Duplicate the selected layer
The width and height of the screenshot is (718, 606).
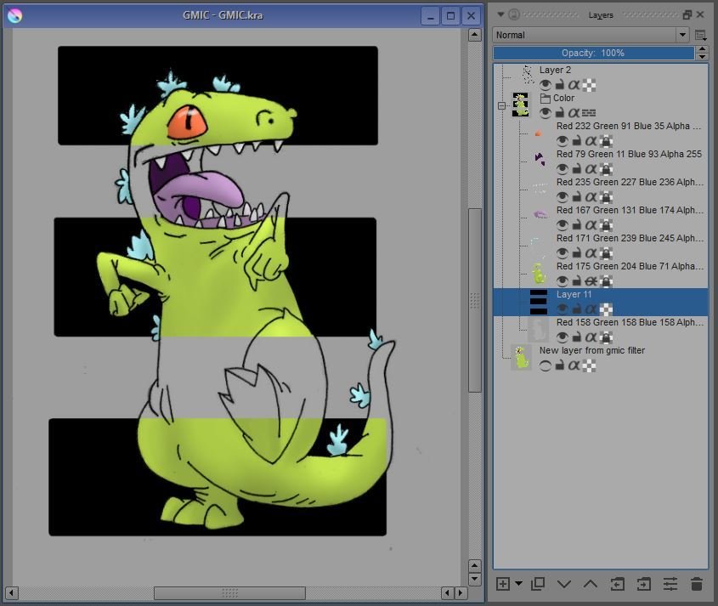(x=538, y=584)
